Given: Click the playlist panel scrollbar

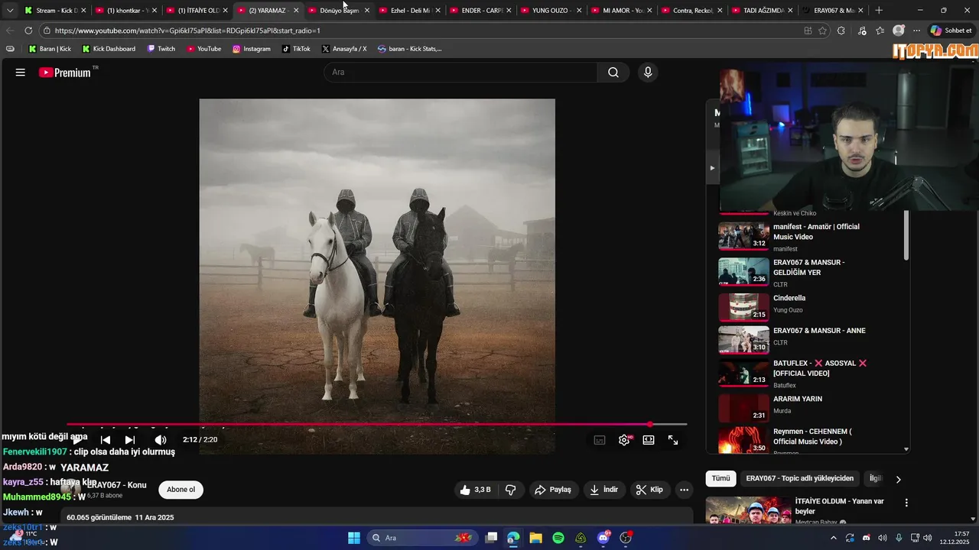Looking at the screenshot, I should (x=906, y=235).
